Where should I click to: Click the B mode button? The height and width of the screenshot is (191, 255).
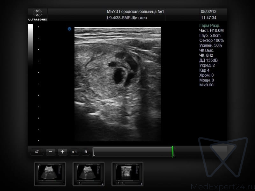(x=85, y=152)
